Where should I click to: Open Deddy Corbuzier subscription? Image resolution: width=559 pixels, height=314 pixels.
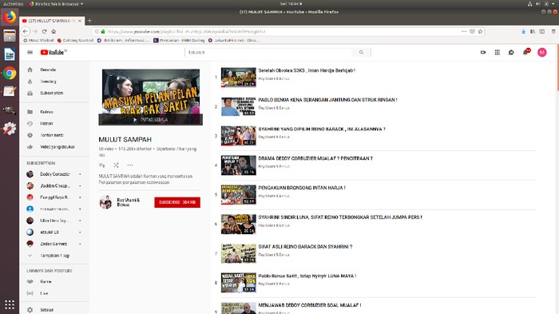54,174
